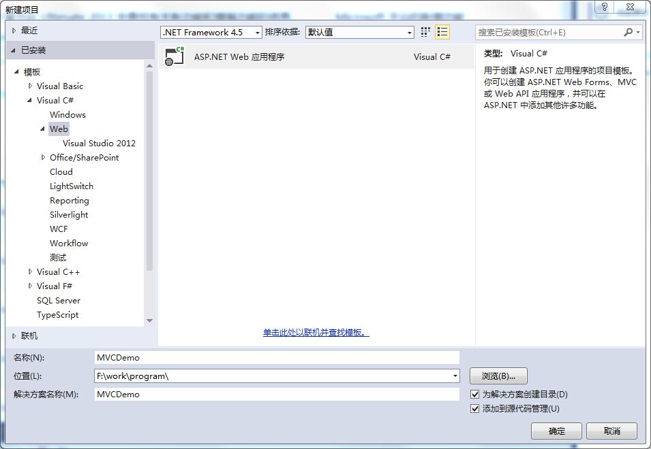Select Visual Studio 2012 under Web

pyautogui.click(x=99, y=144)
